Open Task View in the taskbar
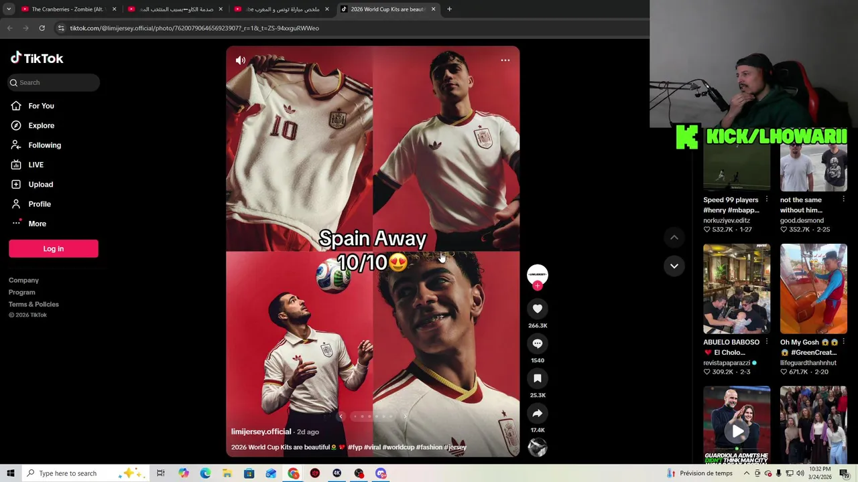Image resolution: width=858 pixels, height=482 pixels. click(x=161, y=473)
